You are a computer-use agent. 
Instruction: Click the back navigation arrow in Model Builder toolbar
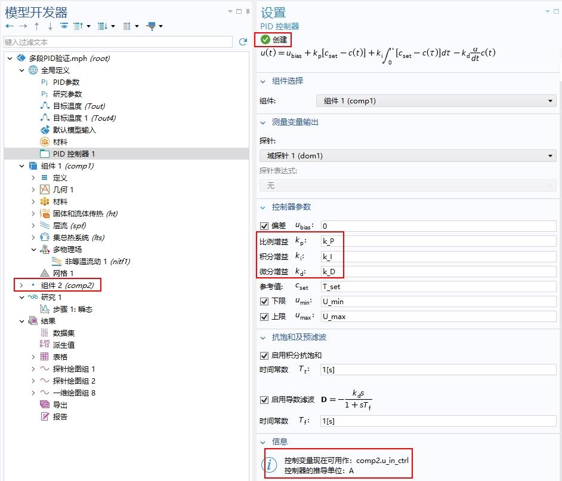click(10, 26)
